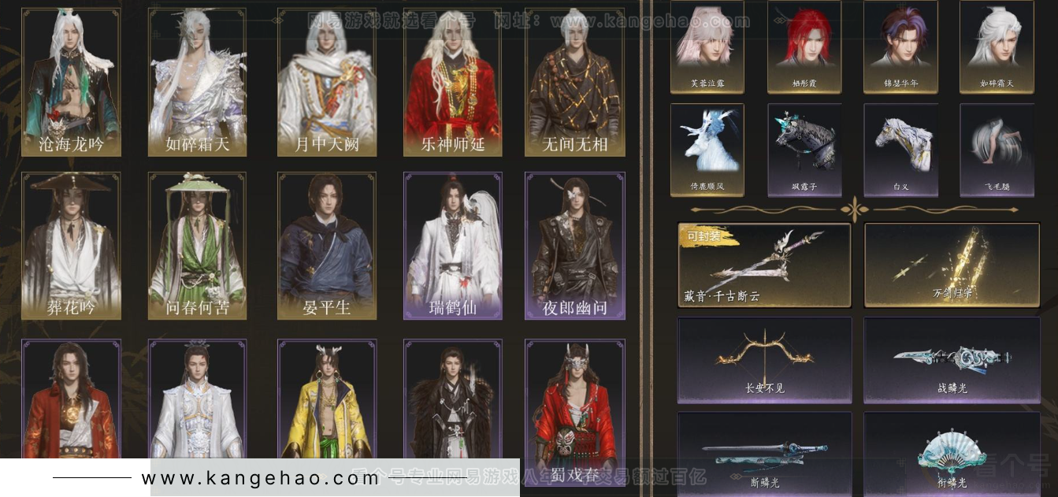Open the 如碎霜天 outfit card
This screenshot has width=1058, height=497.
[197, 83]
